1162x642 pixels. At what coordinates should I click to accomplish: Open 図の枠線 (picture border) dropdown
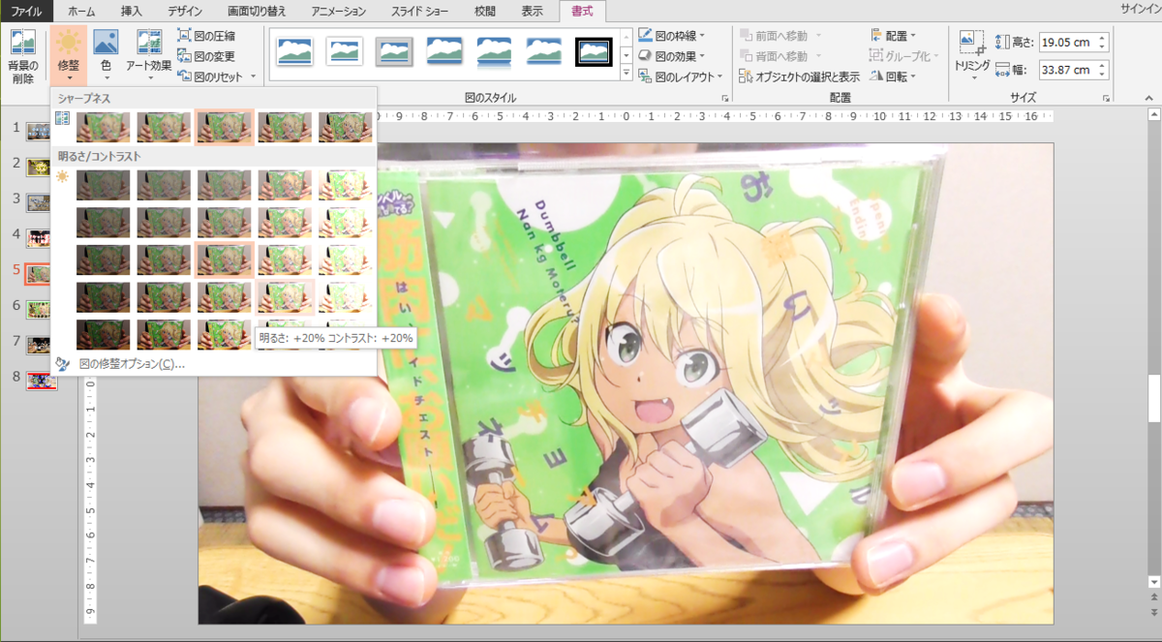tap(671, 36)
